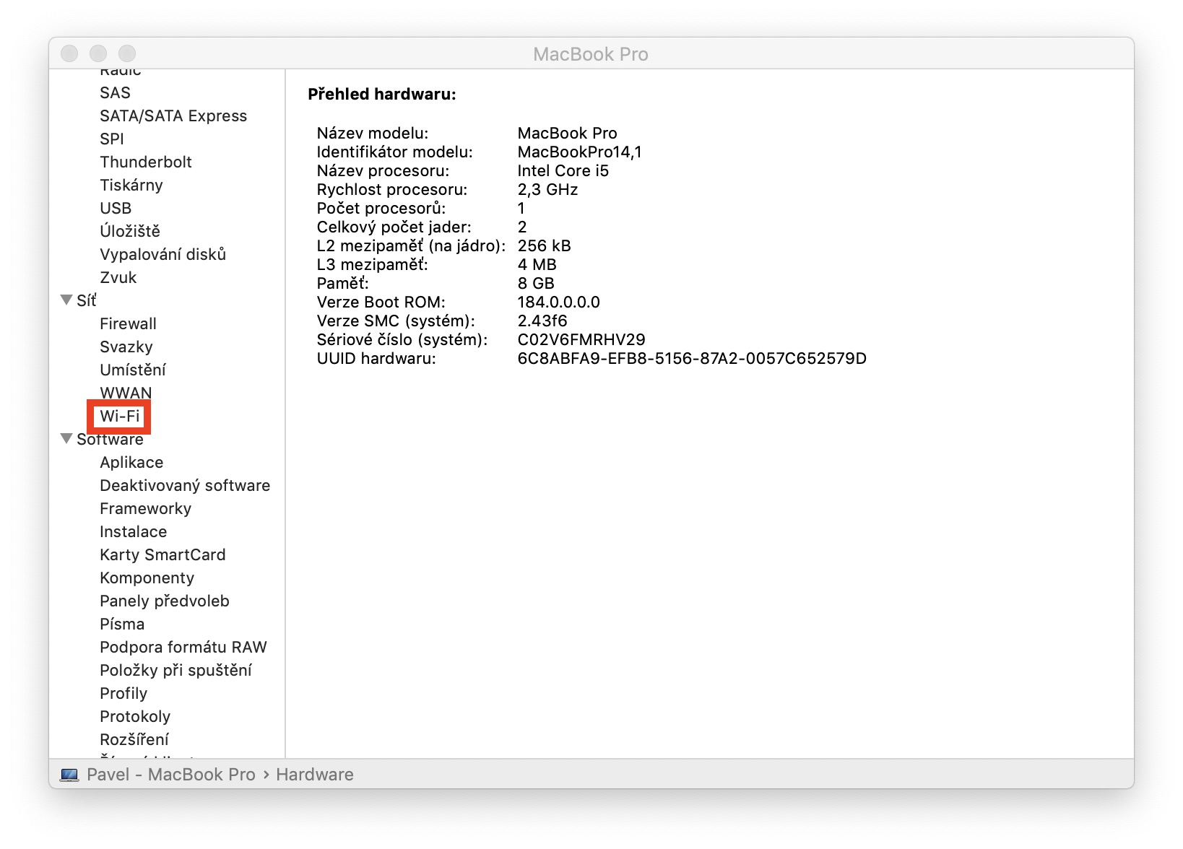This screenshot has width=1183, height=849.
Task: Click the MacBook icon in the path bar
Action: pos(69,775)
